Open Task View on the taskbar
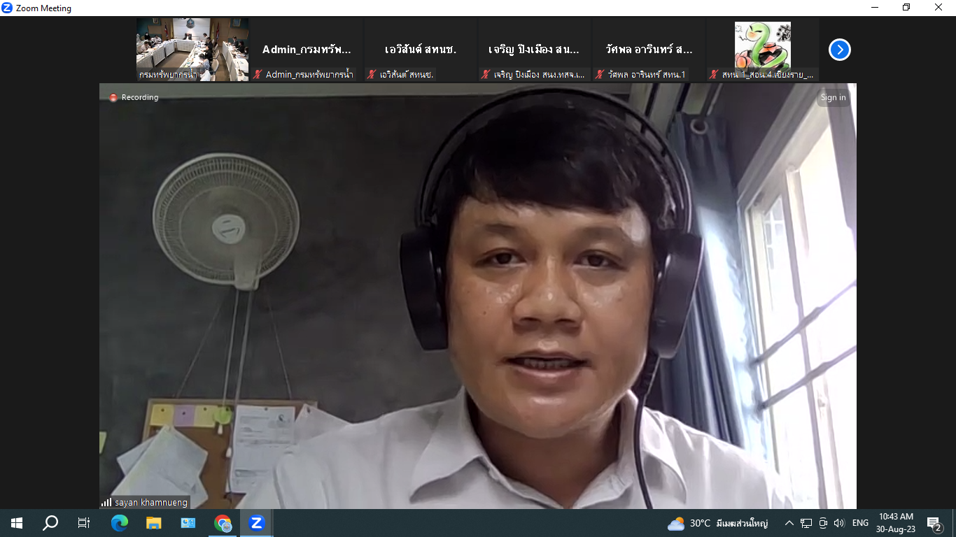This screenshot has height=537, width=956. pos(84,523)
